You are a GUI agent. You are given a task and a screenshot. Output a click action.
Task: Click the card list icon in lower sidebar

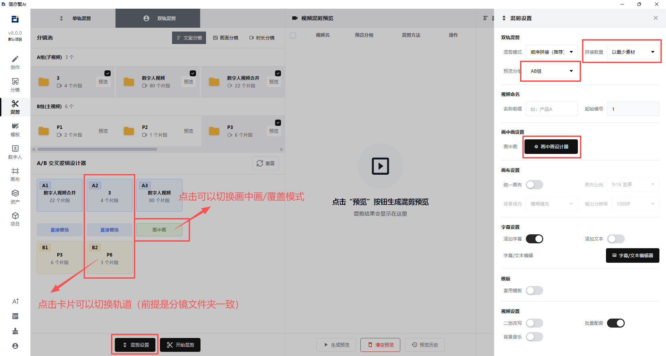15,316
